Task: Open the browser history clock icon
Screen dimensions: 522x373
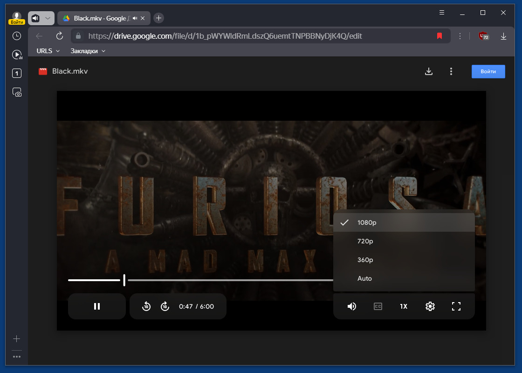Action: pos(17,36)
